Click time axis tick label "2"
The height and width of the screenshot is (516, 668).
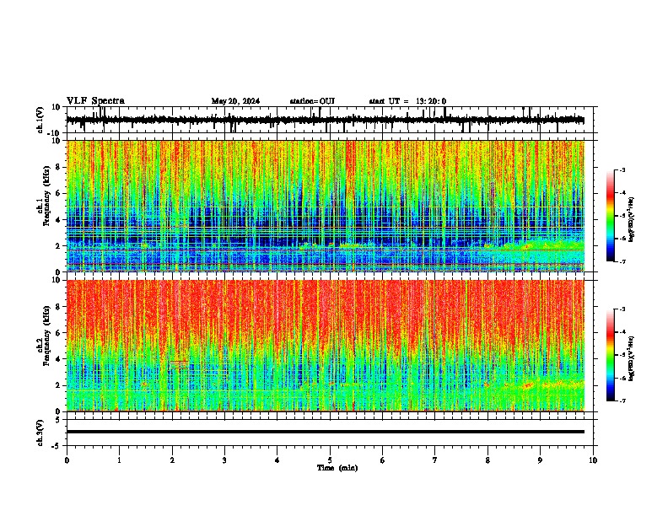coord(172,460)
